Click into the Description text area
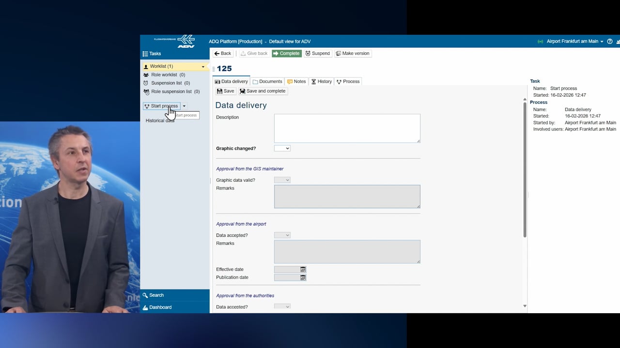 (x=347, y=128)
